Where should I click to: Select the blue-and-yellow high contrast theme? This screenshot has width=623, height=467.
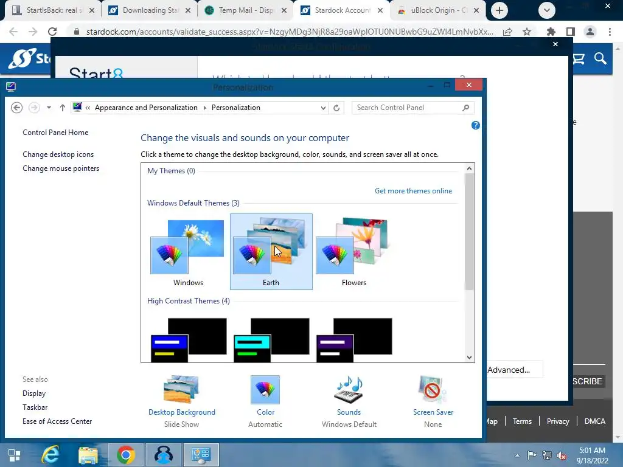189,340
